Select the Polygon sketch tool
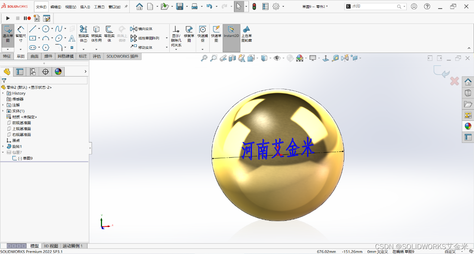474x254 pixels. coord(46,47)
